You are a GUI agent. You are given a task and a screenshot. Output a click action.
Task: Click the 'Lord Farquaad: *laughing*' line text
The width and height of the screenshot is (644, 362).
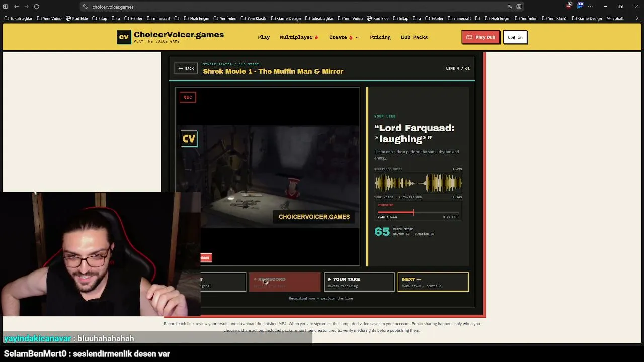coord(414,133)
